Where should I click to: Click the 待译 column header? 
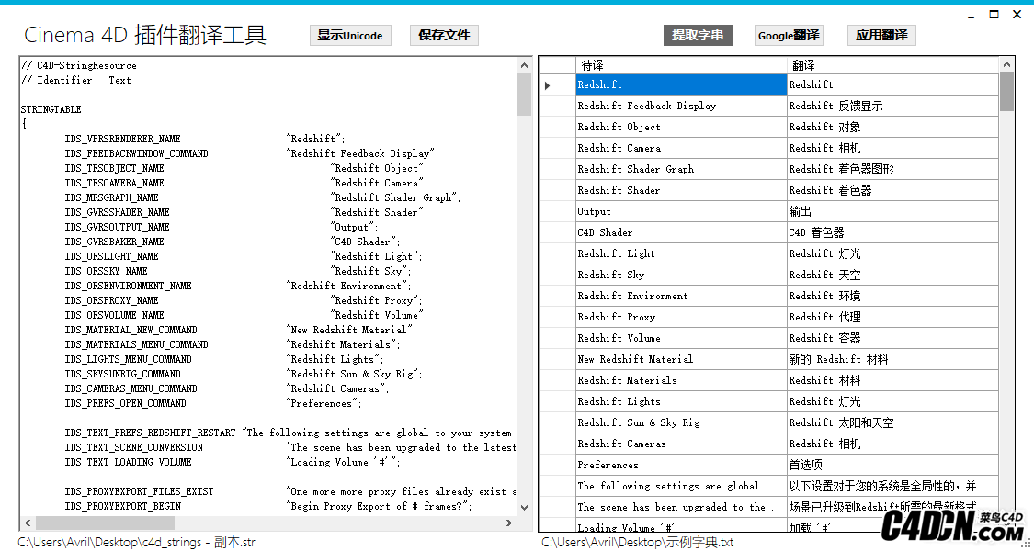click(x=682, y=65)
